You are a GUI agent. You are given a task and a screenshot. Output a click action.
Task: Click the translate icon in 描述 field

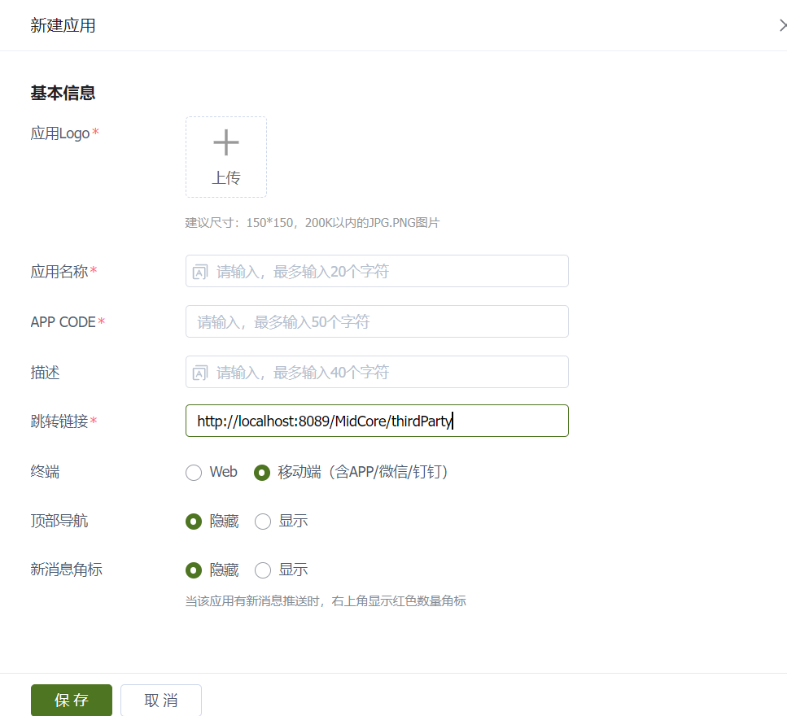coord(200,373)
